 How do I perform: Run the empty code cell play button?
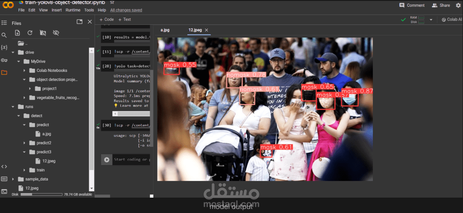pyautogui.click(x=107, y=160)
